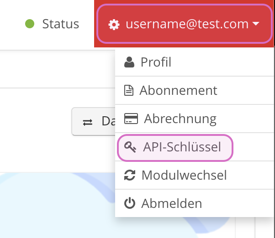
Task: Log out via the Abmelden entry
Action: point(172,203)
